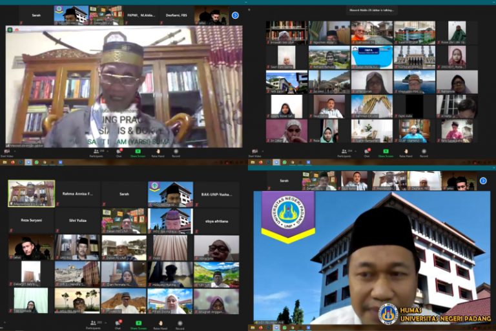This screenshot has width=496, height=331.
Task: Click talking indicator banner in top-right window
Action: pos(372,10)
